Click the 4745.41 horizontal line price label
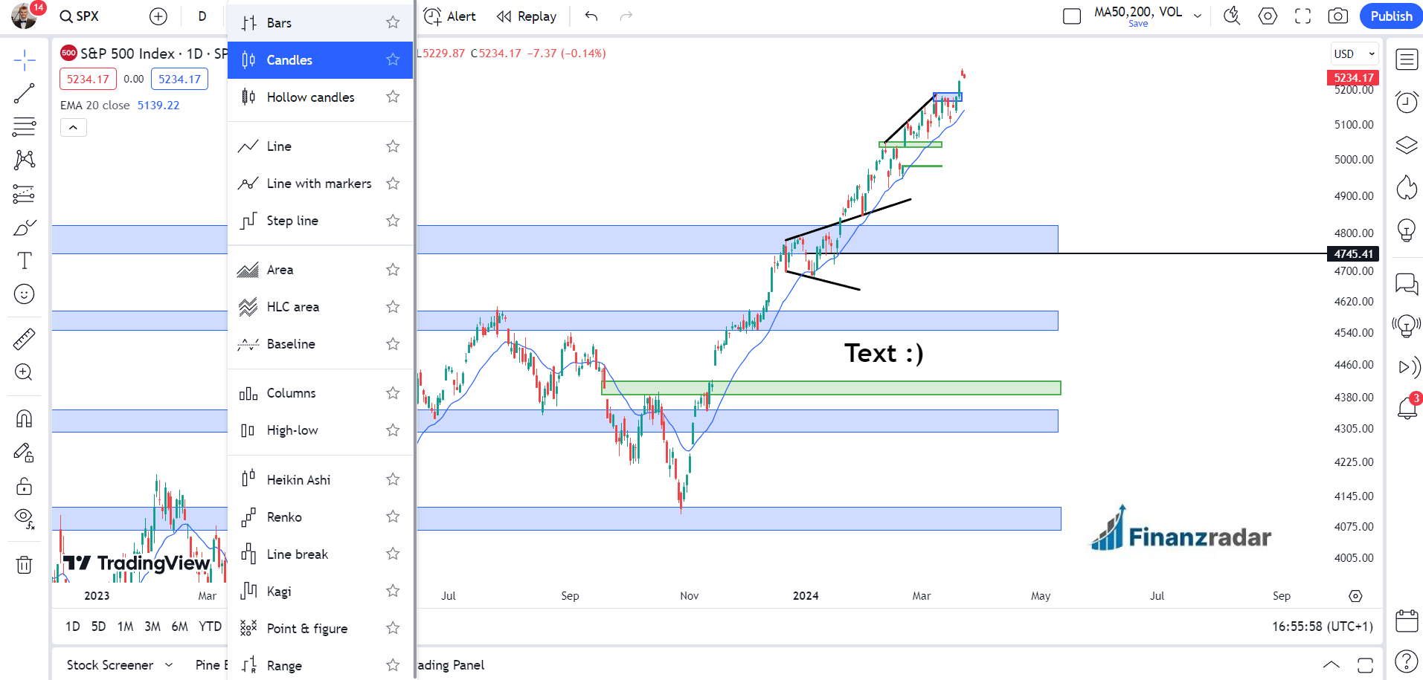 point(1352,254)
